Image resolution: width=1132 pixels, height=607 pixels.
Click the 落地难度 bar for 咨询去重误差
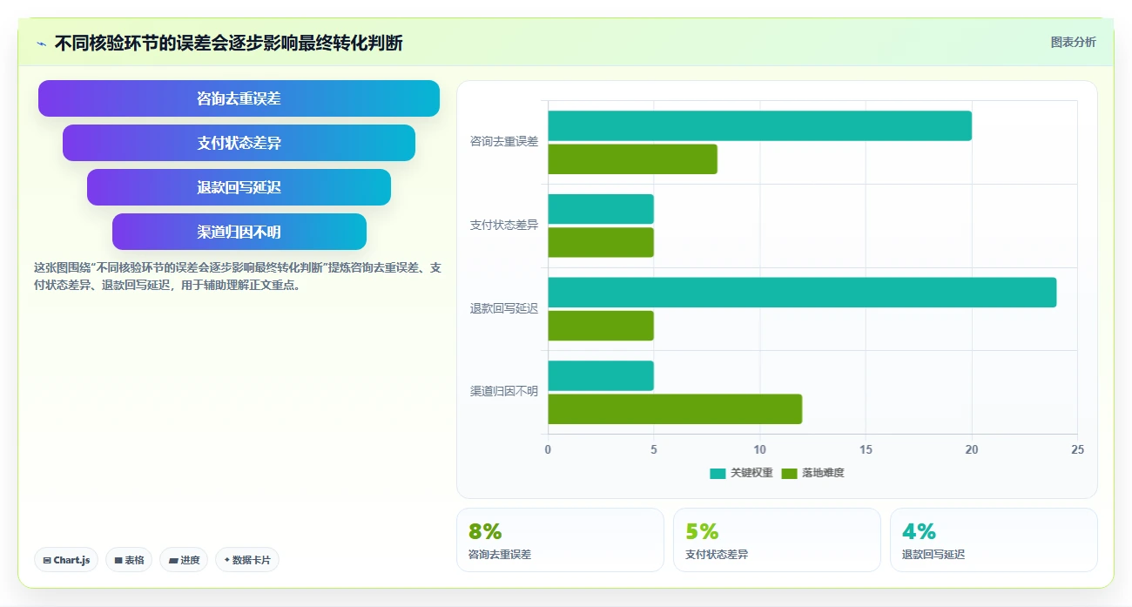pos(632,159)
